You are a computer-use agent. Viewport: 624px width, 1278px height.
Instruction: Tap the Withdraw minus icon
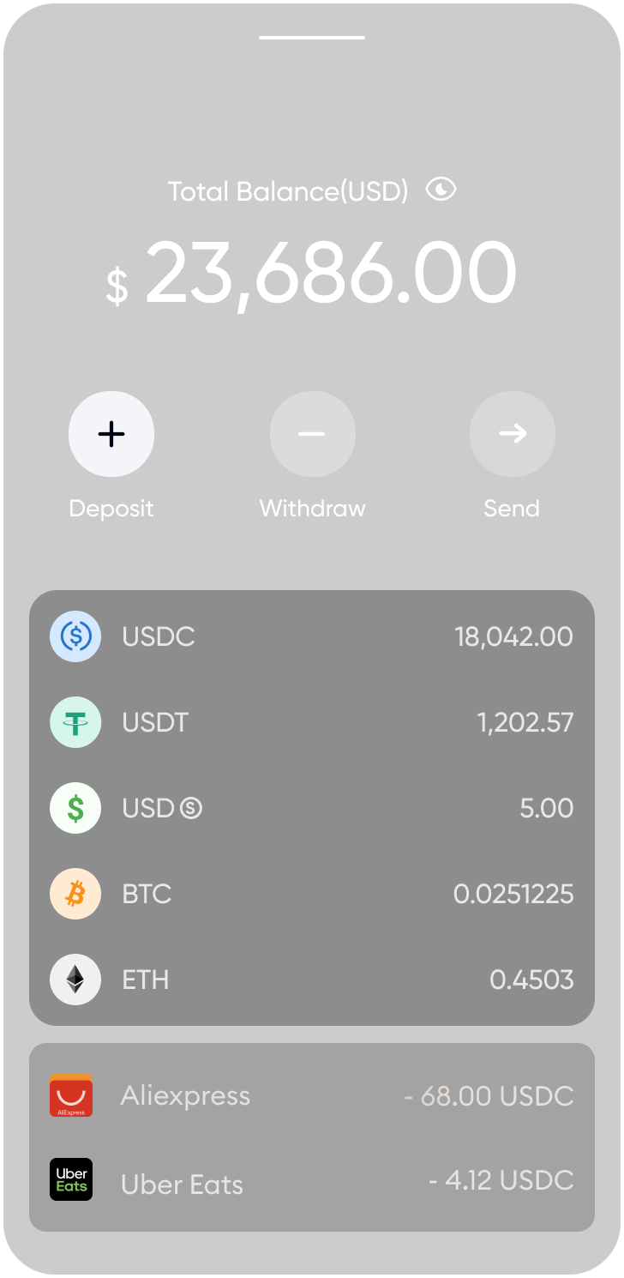[x=312, y=434]
